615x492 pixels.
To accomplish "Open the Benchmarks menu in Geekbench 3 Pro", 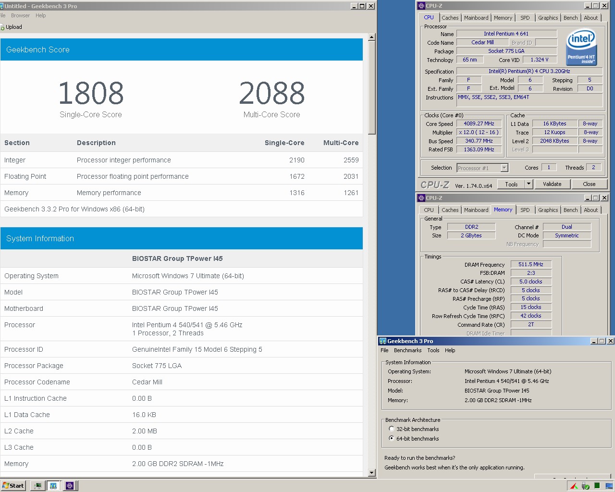I will coord(407,350).
